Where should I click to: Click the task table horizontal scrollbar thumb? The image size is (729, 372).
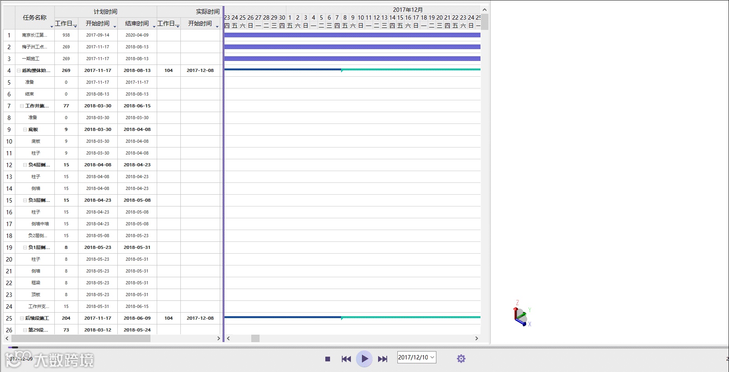[x=81, y=338]
